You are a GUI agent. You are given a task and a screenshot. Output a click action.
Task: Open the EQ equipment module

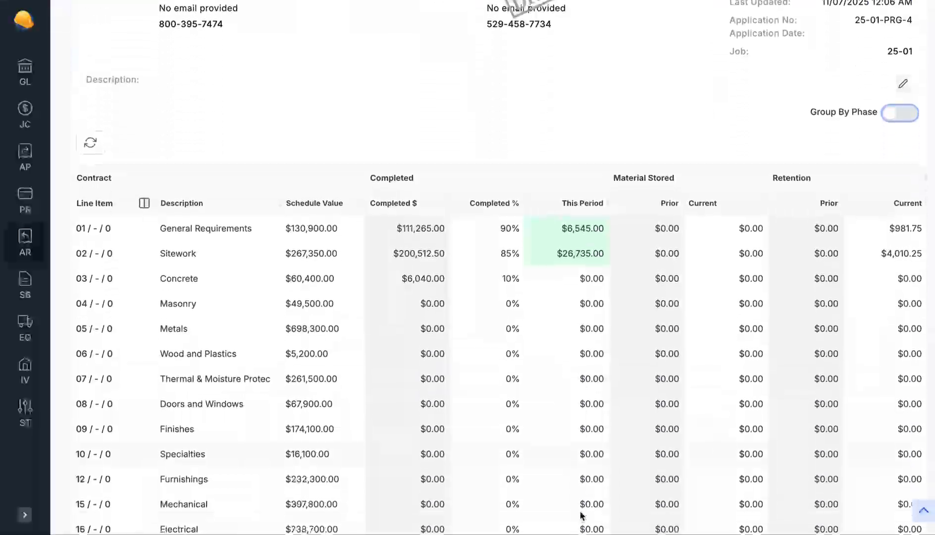pyautogui.click(x=25, y=328)
